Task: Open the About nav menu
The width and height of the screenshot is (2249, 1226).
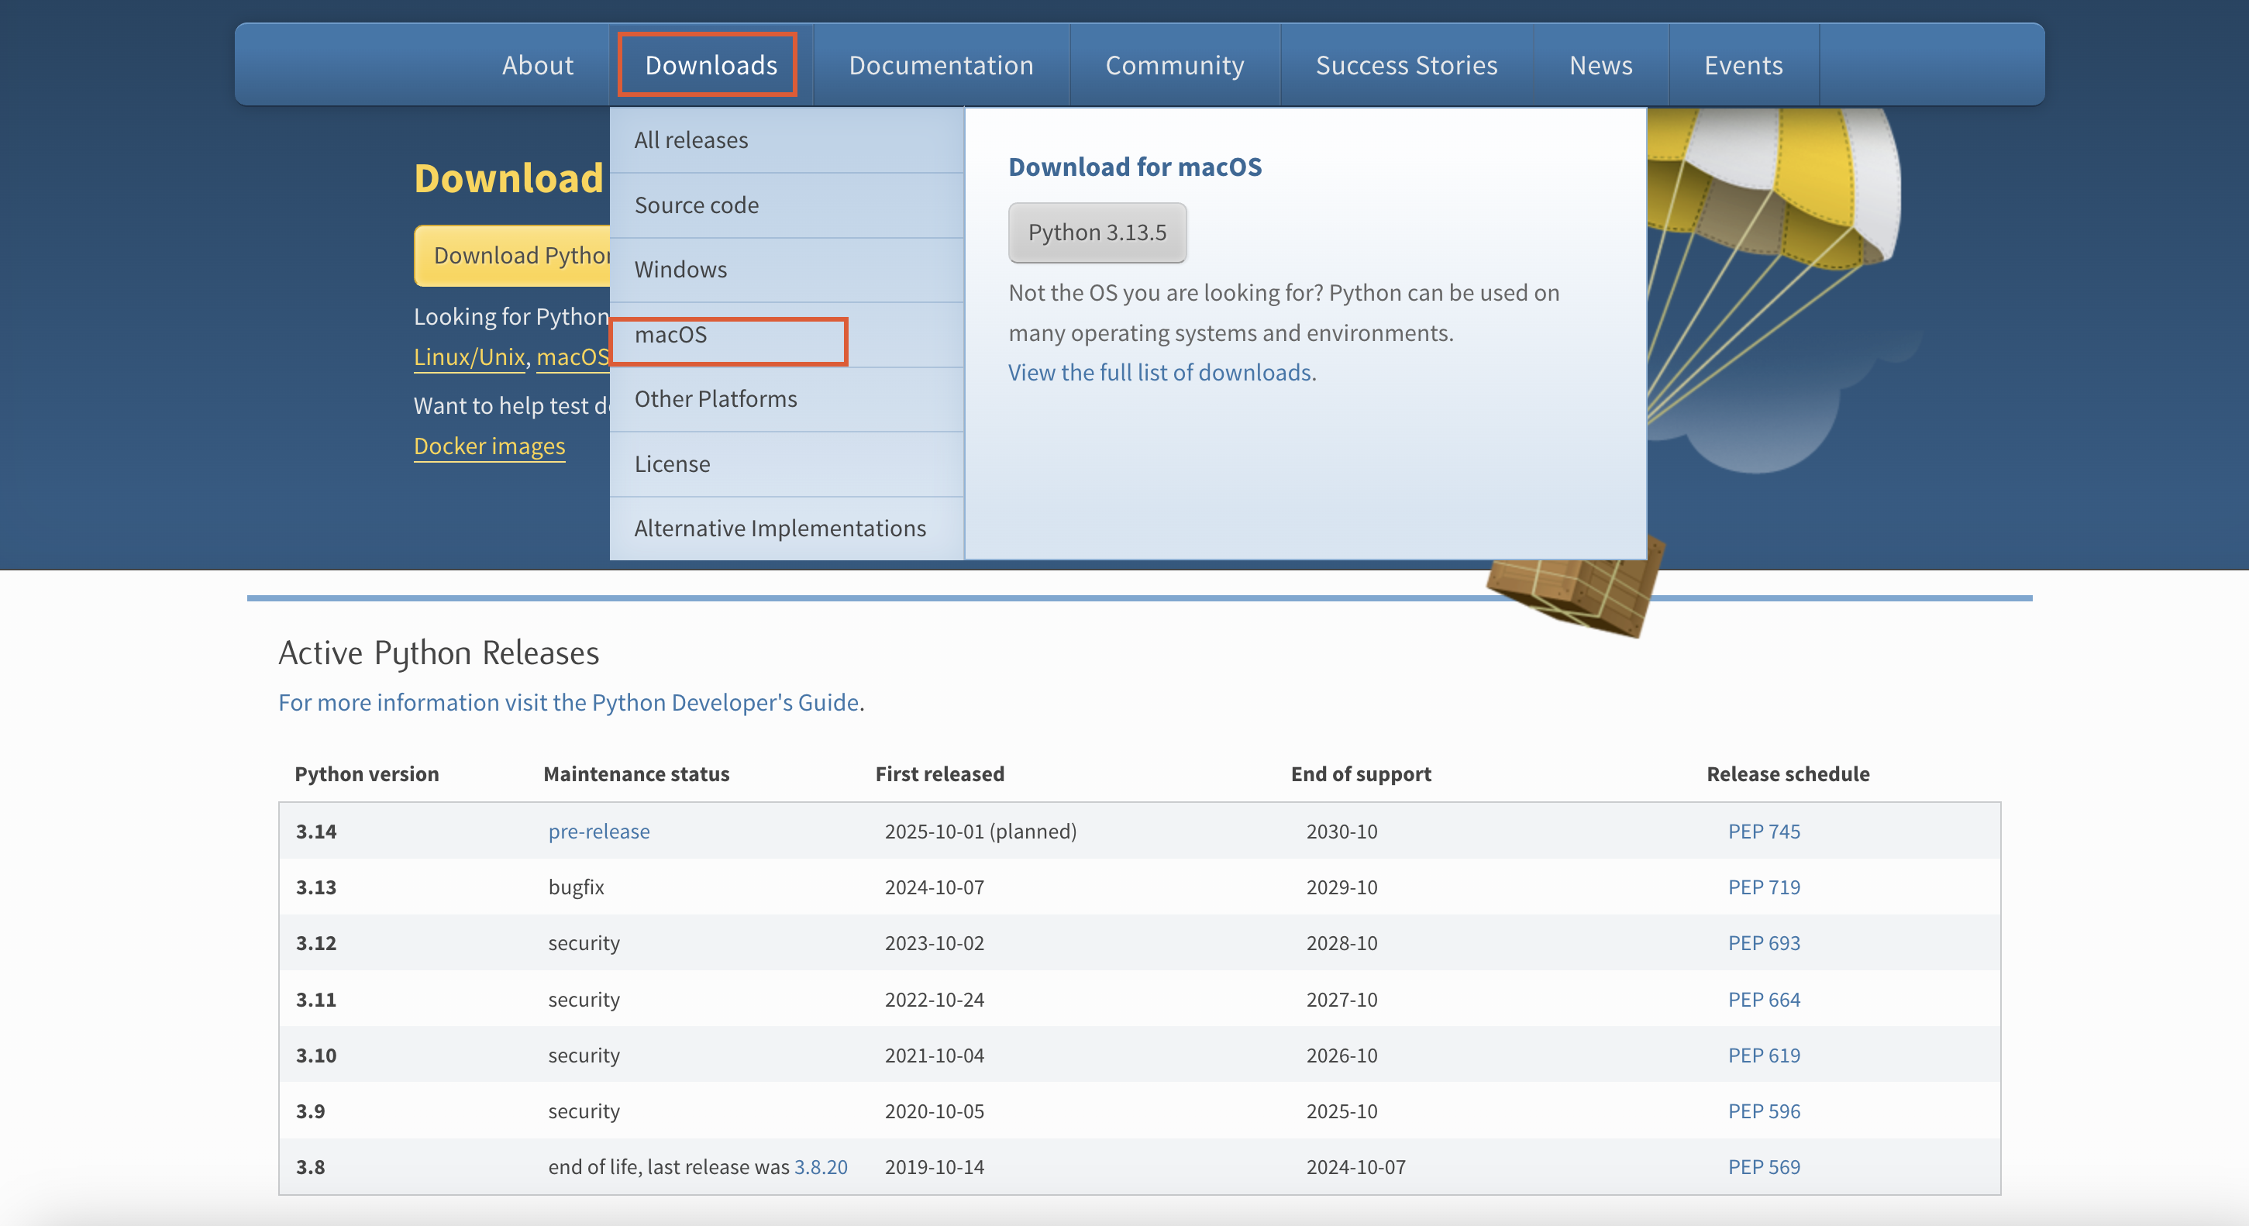Action: coord(537,66)
